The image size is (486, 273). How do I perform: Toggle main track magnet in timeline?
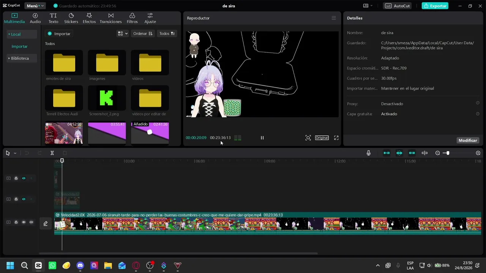pyautogui.click(x=387, y=153)
